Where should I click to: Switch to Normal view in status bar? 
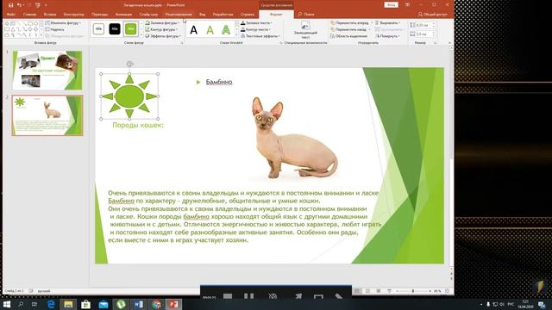click(357, 291)
